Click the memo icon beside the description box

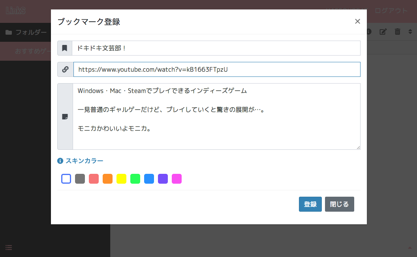point(65,116)
